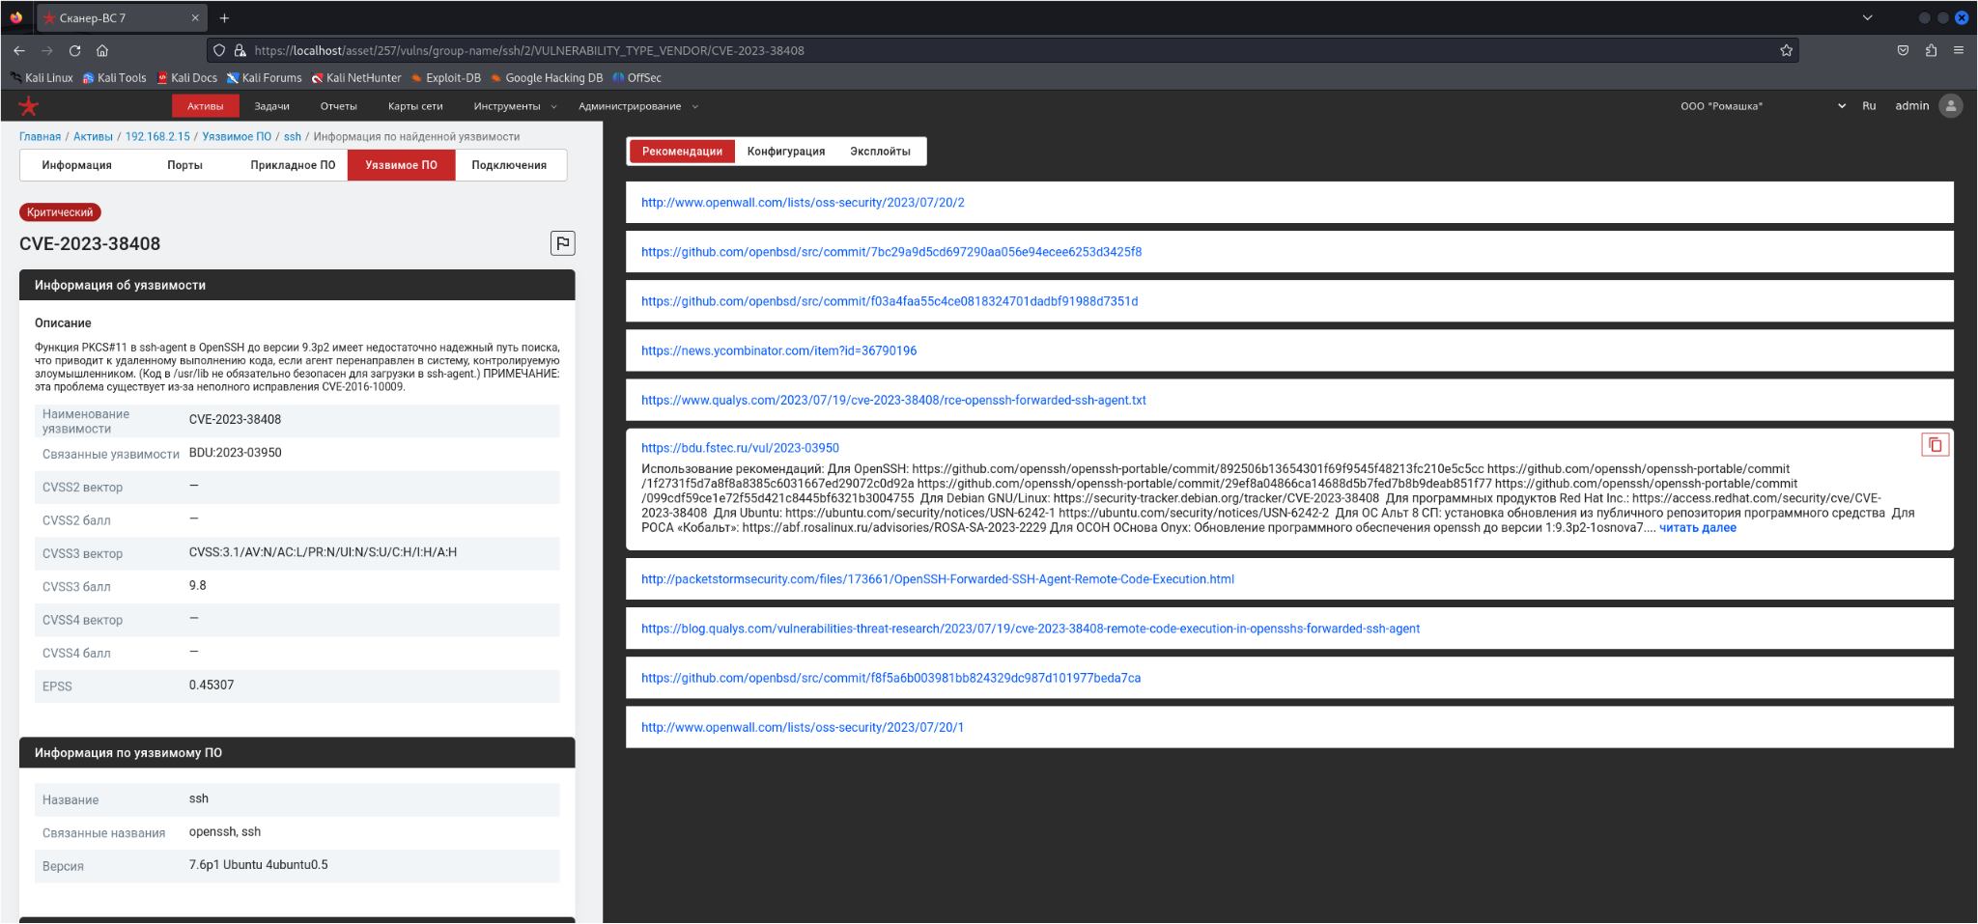The height and width of the screenshot is (924, 1978).
Task: Open the openbsd commit f03a4faa link
Action: coord(890,301)
